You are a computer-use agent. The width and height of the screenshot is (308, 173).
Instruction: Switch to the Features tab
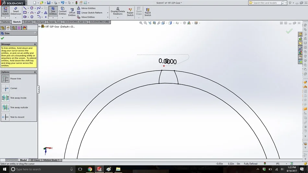coord(6,22)
